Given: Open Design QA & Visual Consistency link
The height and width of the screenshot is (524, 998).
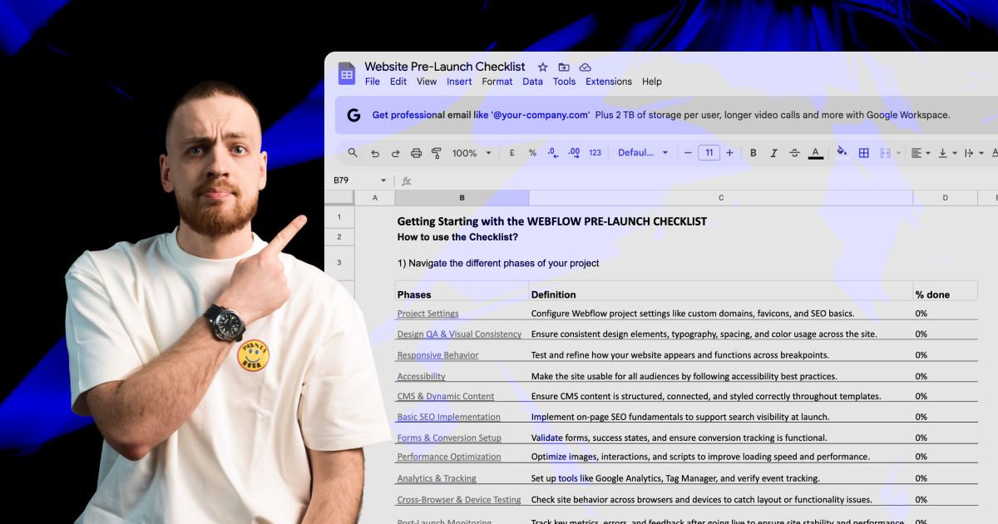Looking at the screenshot, I should (459, 334).
